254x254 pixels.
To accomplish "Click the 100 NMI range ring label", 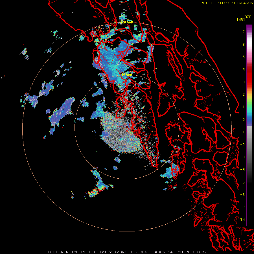I will (x=127, y=22).
